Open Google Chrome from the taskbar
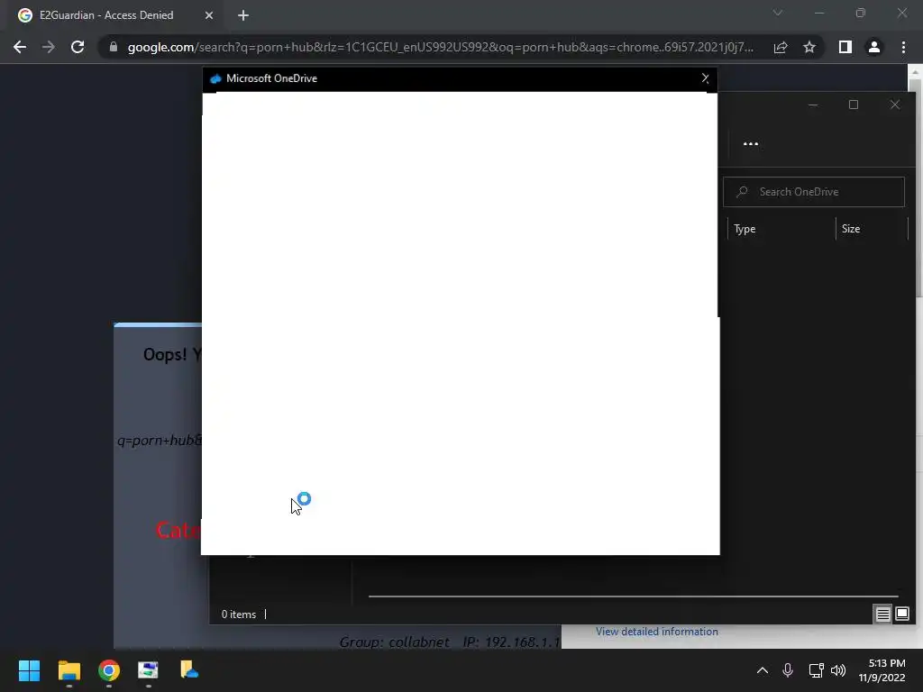Viewport: 923px width, 692px height. coord(109,670)
